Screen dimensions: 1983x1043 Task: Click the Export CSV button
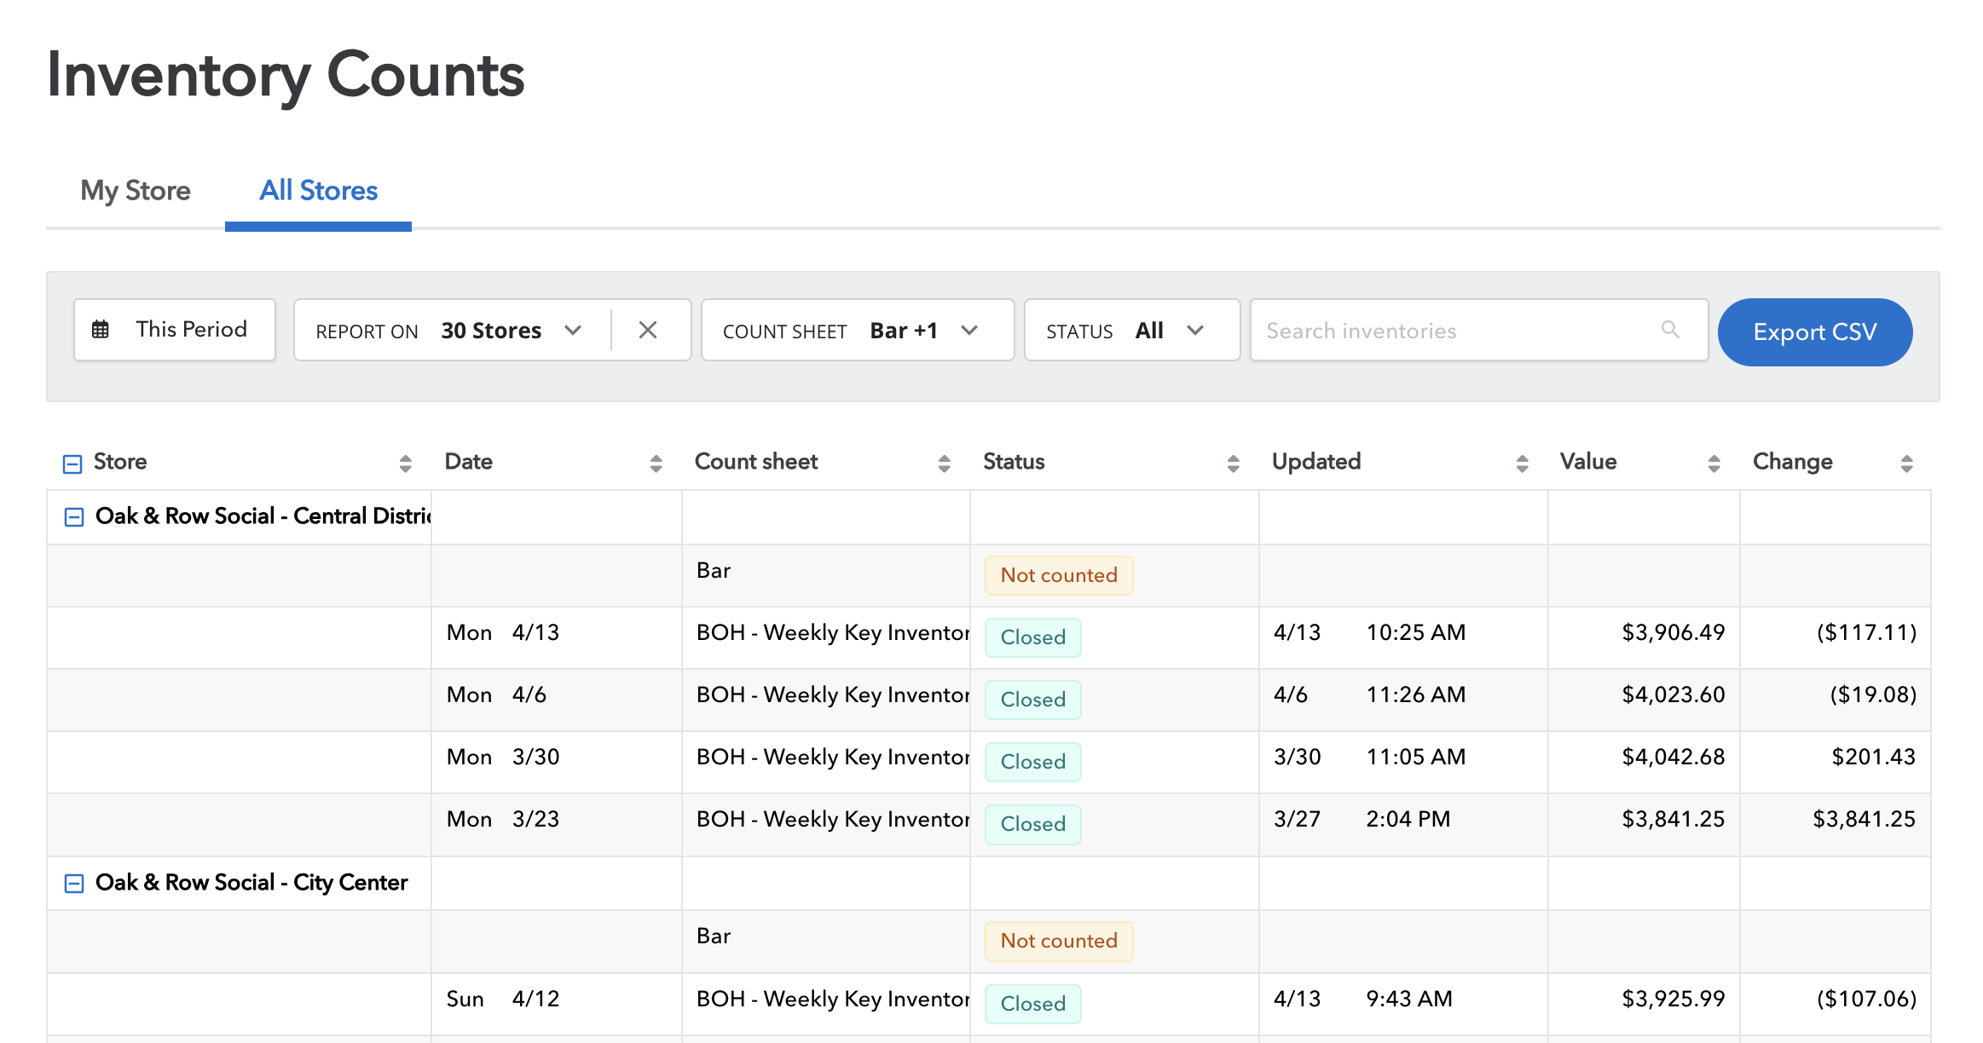(1814, 331)
